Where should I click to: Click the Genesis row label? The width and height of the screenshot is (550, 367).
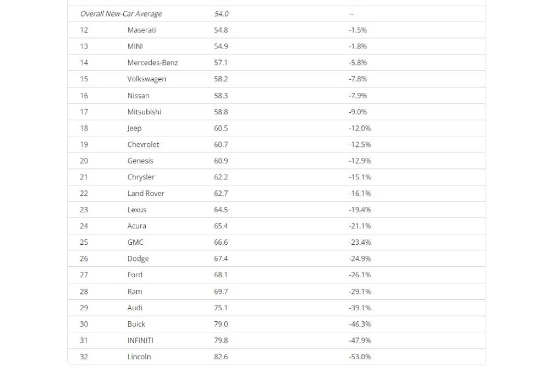pyautogui.click(x=140, y=161)
